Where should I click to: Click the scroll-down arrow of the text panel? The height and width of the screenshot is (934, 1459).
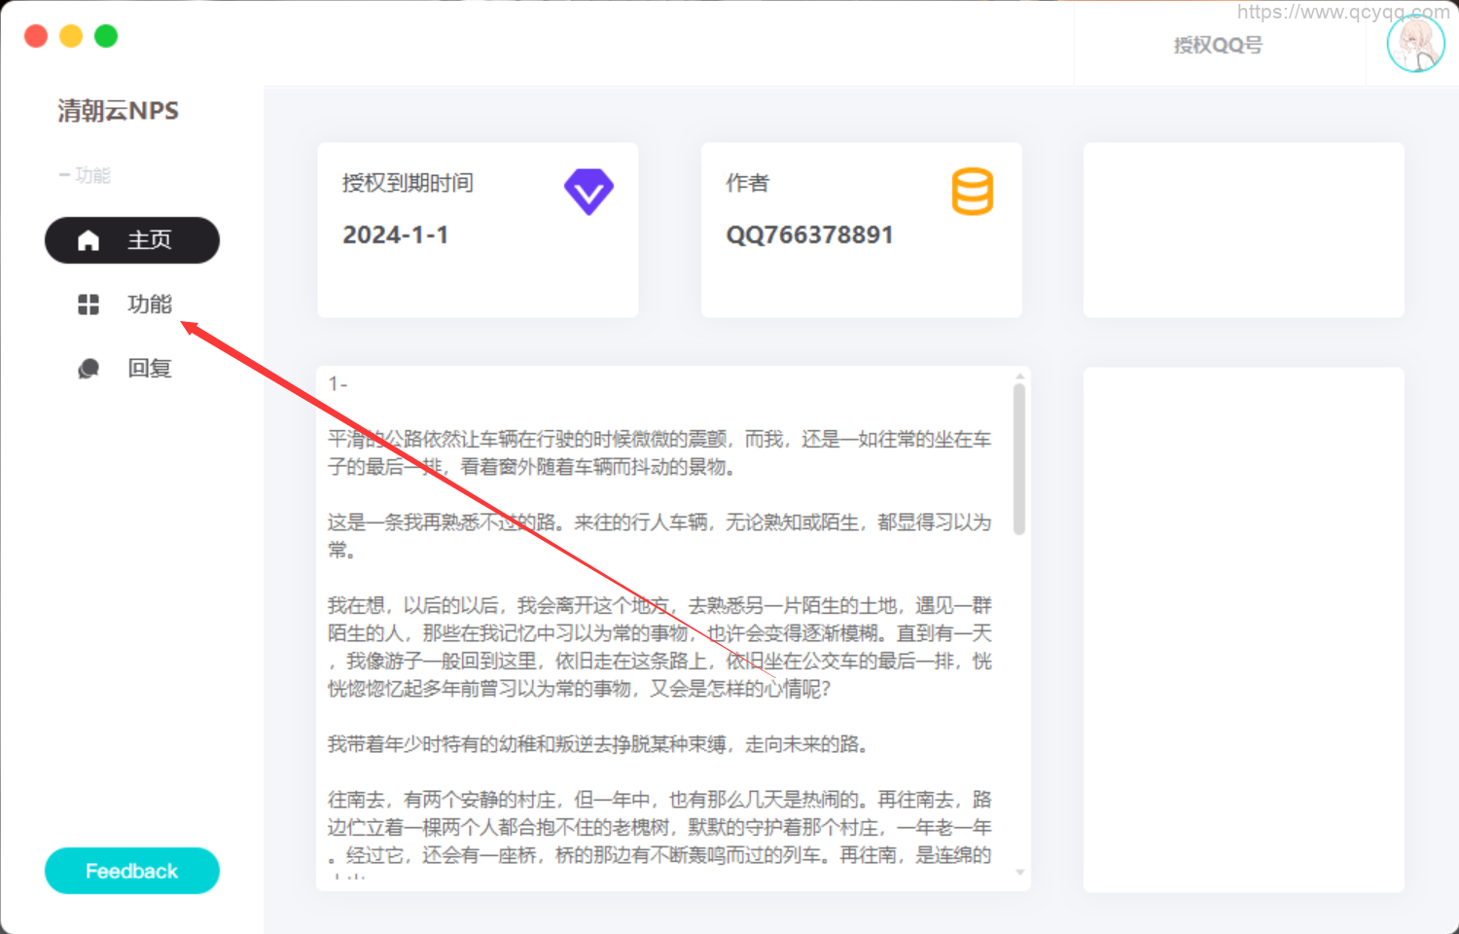coord(1019,873)
